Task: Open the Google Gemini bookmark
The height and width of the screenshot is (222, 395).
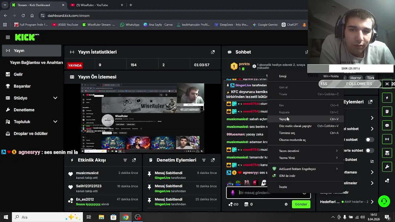Action: tap(265, 25)
